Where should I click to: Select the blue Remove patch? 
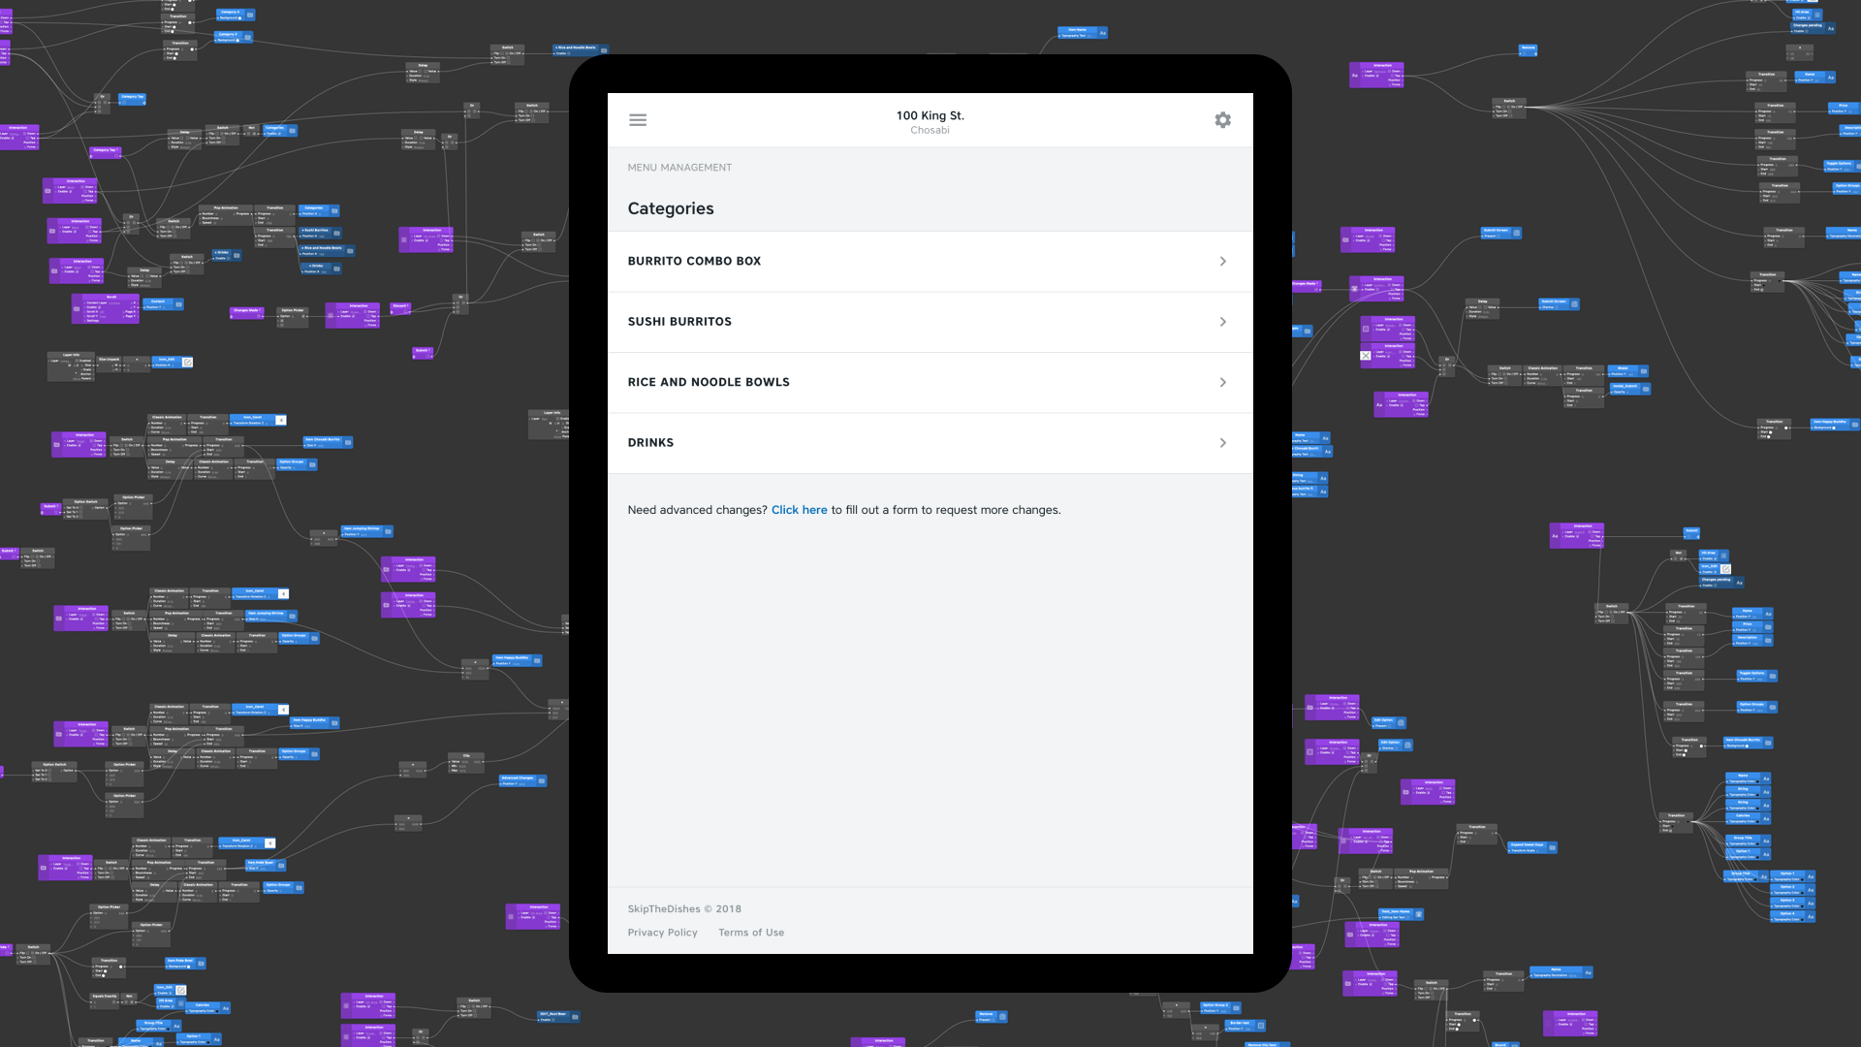1529,48
